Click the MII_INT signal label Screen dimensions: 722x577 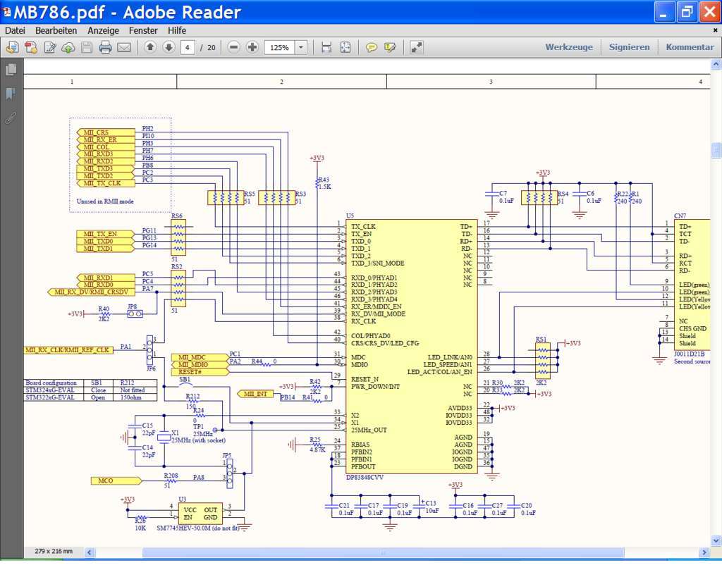click(255, 395)
